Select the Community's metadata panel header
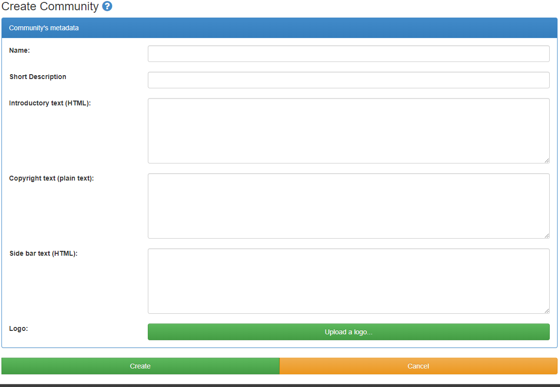The height and width of the screenshot is (387, 560). coord(280,28)
